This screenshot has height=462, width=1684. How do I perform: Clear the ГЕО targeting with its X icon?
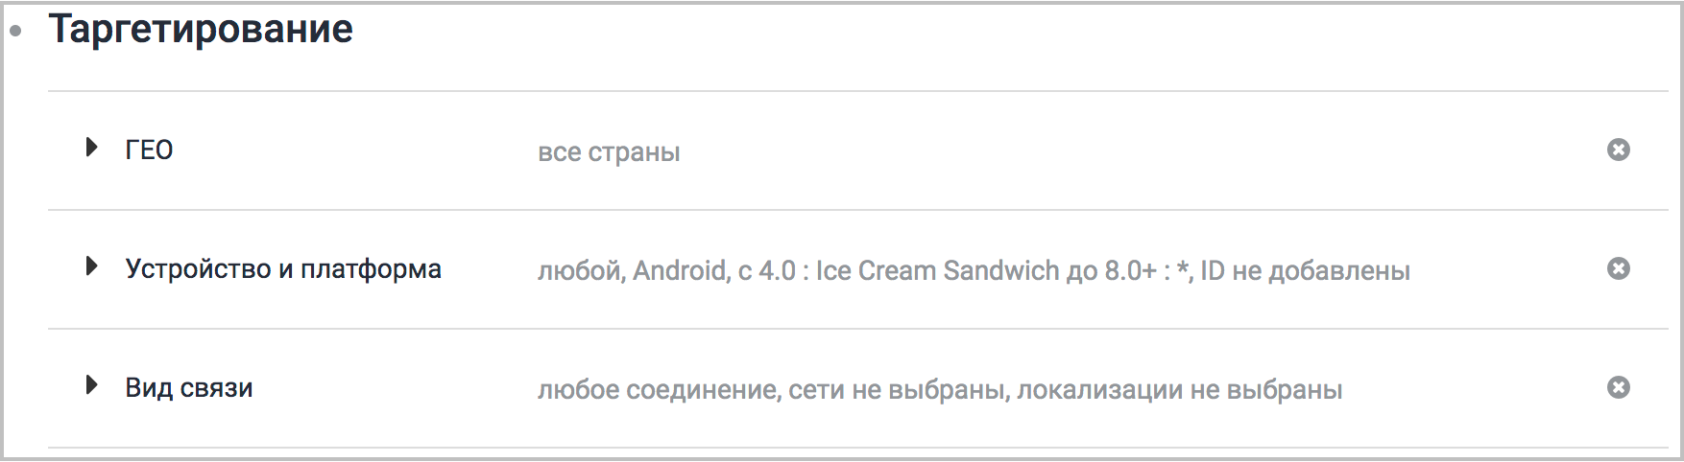tap(1618, 150)
